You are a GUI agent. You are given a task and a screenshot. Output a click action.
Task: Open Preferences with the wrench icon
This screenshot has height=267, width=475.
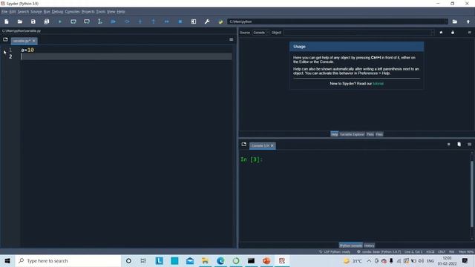(207, 22)
